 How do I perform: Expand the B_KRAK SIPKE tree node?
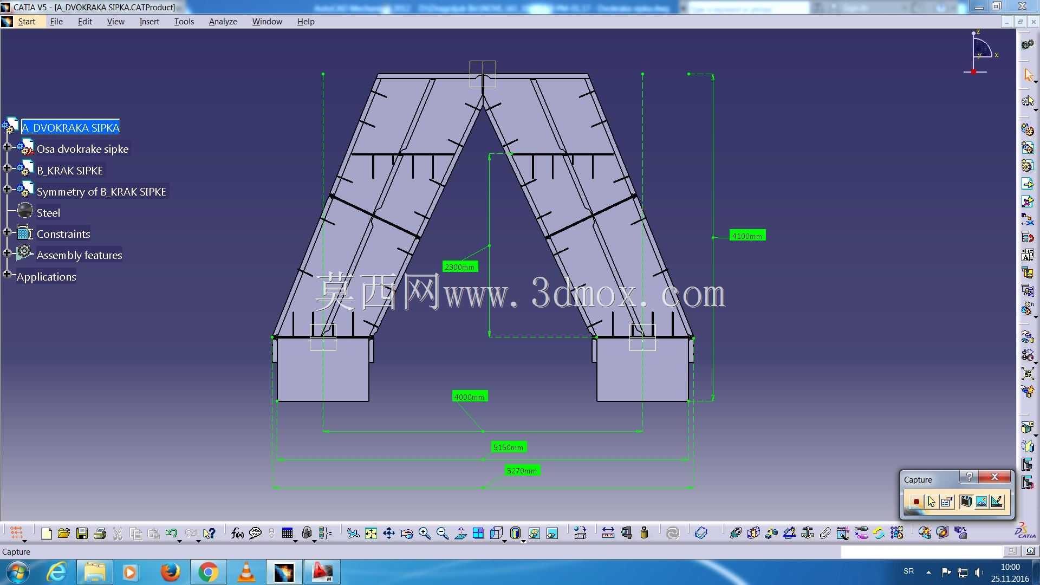click(x=7, y=168)
